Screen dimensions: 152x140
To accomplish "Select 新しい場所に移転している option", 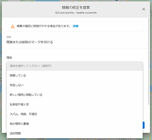I will pos(26,95).
